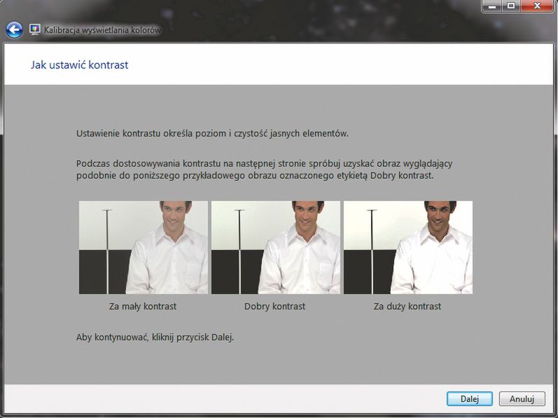Select the 'Za duży kontrast' sample image
The image size is (558, 418).
pos(408,247)
